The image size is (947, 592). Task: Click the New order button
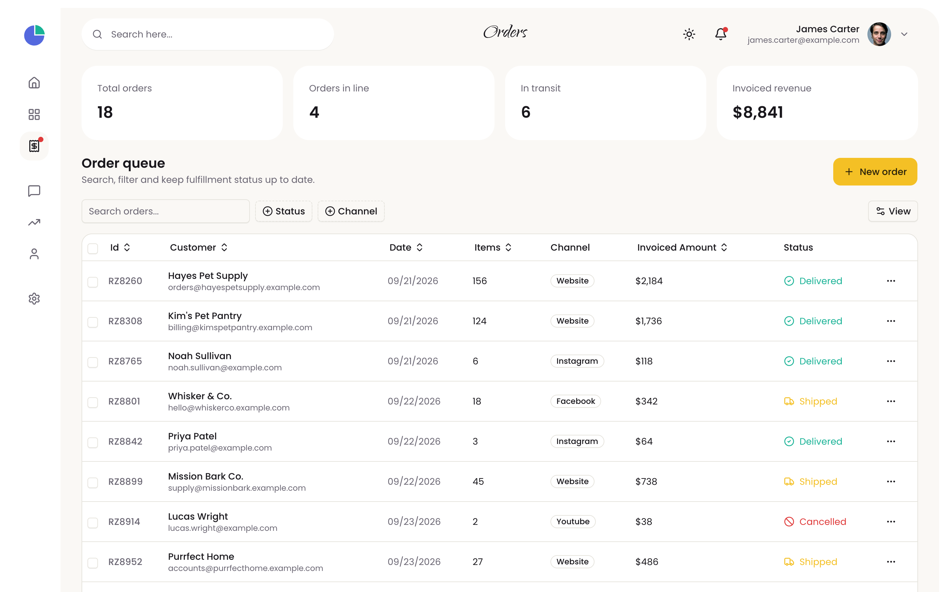point(875,171)
